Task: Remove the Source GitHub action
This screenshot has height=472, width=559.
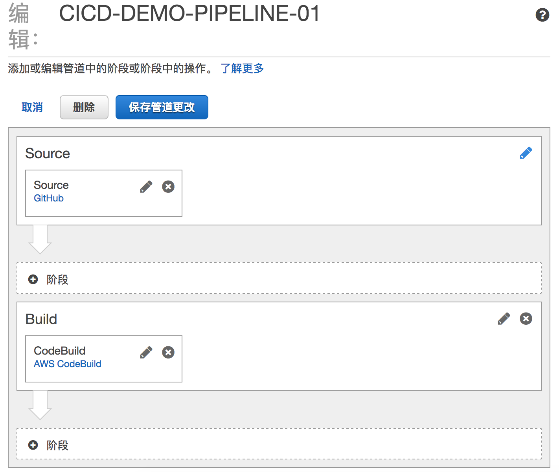Action: 168,187
